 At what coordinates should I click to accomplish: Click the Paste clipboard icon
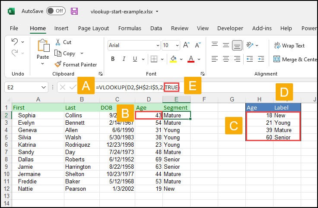[43, 47]
